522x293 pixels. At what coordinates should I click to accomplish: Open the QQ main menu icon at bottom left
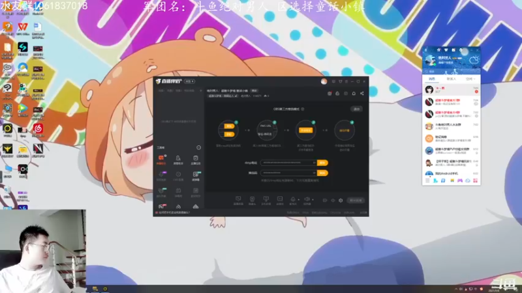point(427,180)
